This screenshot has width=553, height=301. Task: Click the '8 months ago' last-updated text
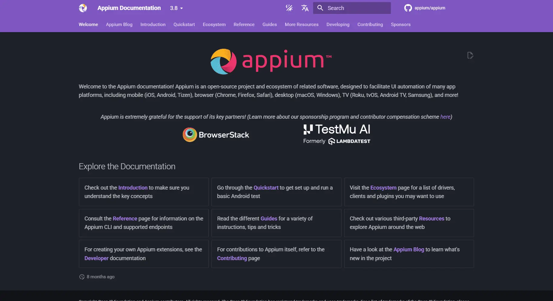tap(100, 277)
